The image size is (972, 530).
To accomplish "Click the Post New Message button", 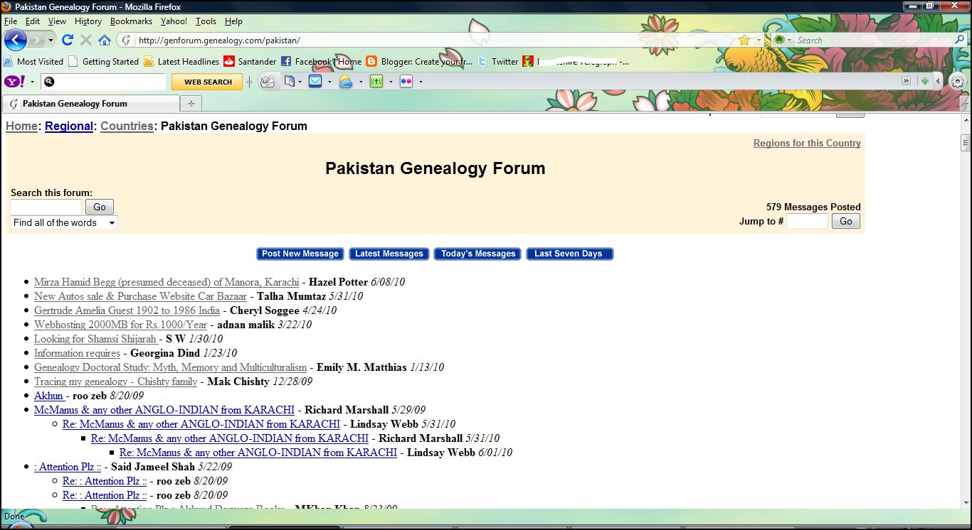I will (x=300, y=254).
